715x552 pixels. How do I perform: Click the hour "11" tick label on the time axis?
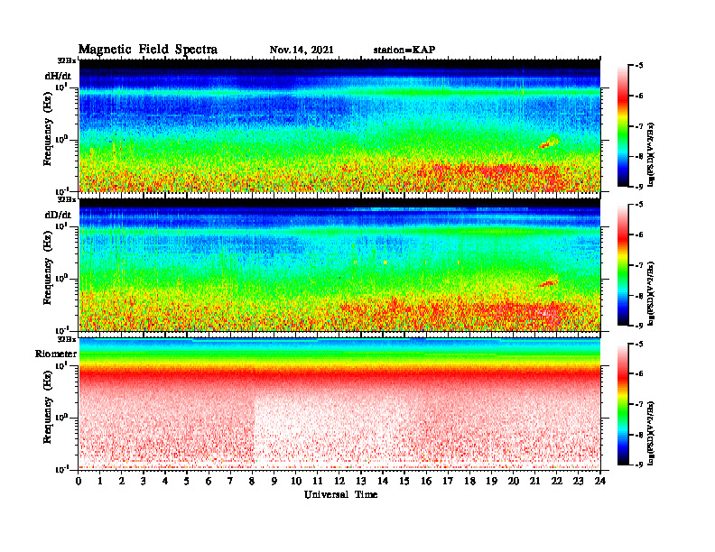(x=318, y=481)
